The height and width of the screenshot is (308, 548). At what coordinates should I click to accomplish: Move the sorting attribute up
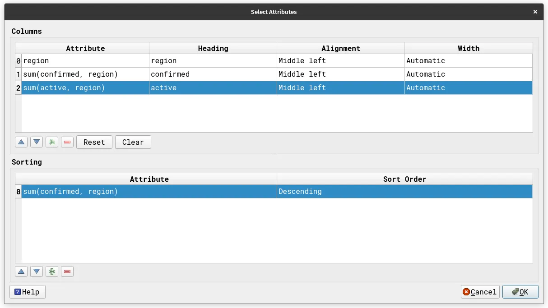[21, 271]
